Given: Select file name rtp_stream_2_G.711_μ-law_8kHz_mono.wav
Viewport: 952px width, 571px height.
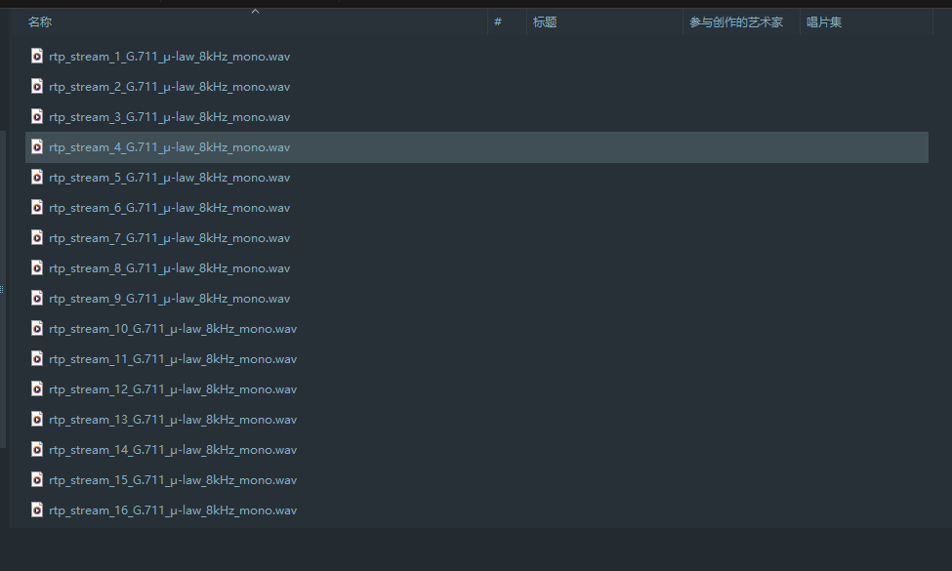Looking at the screenshot, I should [169, 87].
